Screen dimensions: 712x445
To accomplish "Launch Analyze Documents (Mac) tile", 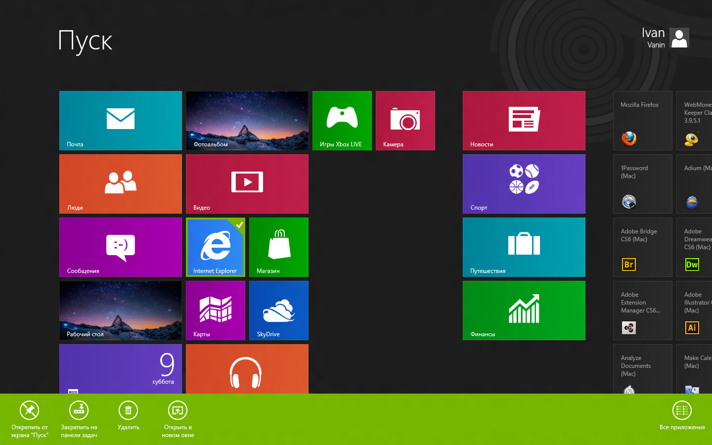I will click(x=643, y=369).
